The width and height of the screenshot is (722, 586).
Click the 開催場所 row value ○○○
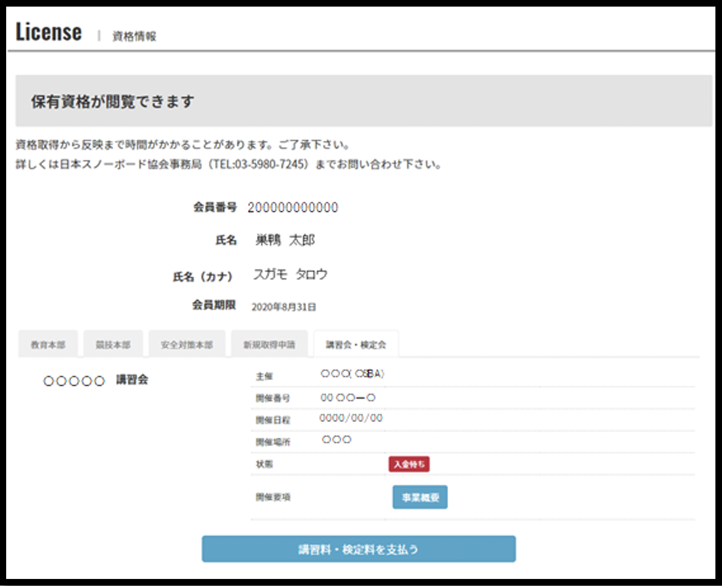(337, 439)
